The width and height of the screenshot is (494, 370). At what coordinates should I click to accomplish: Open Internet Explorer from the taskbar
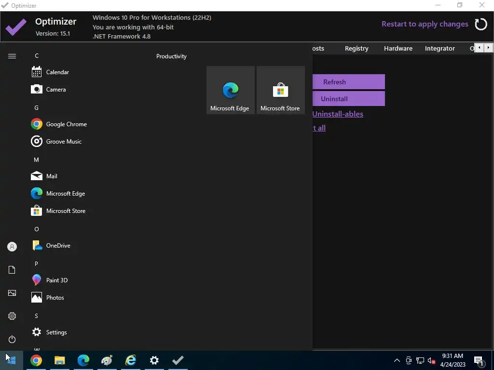coord(130,360)
